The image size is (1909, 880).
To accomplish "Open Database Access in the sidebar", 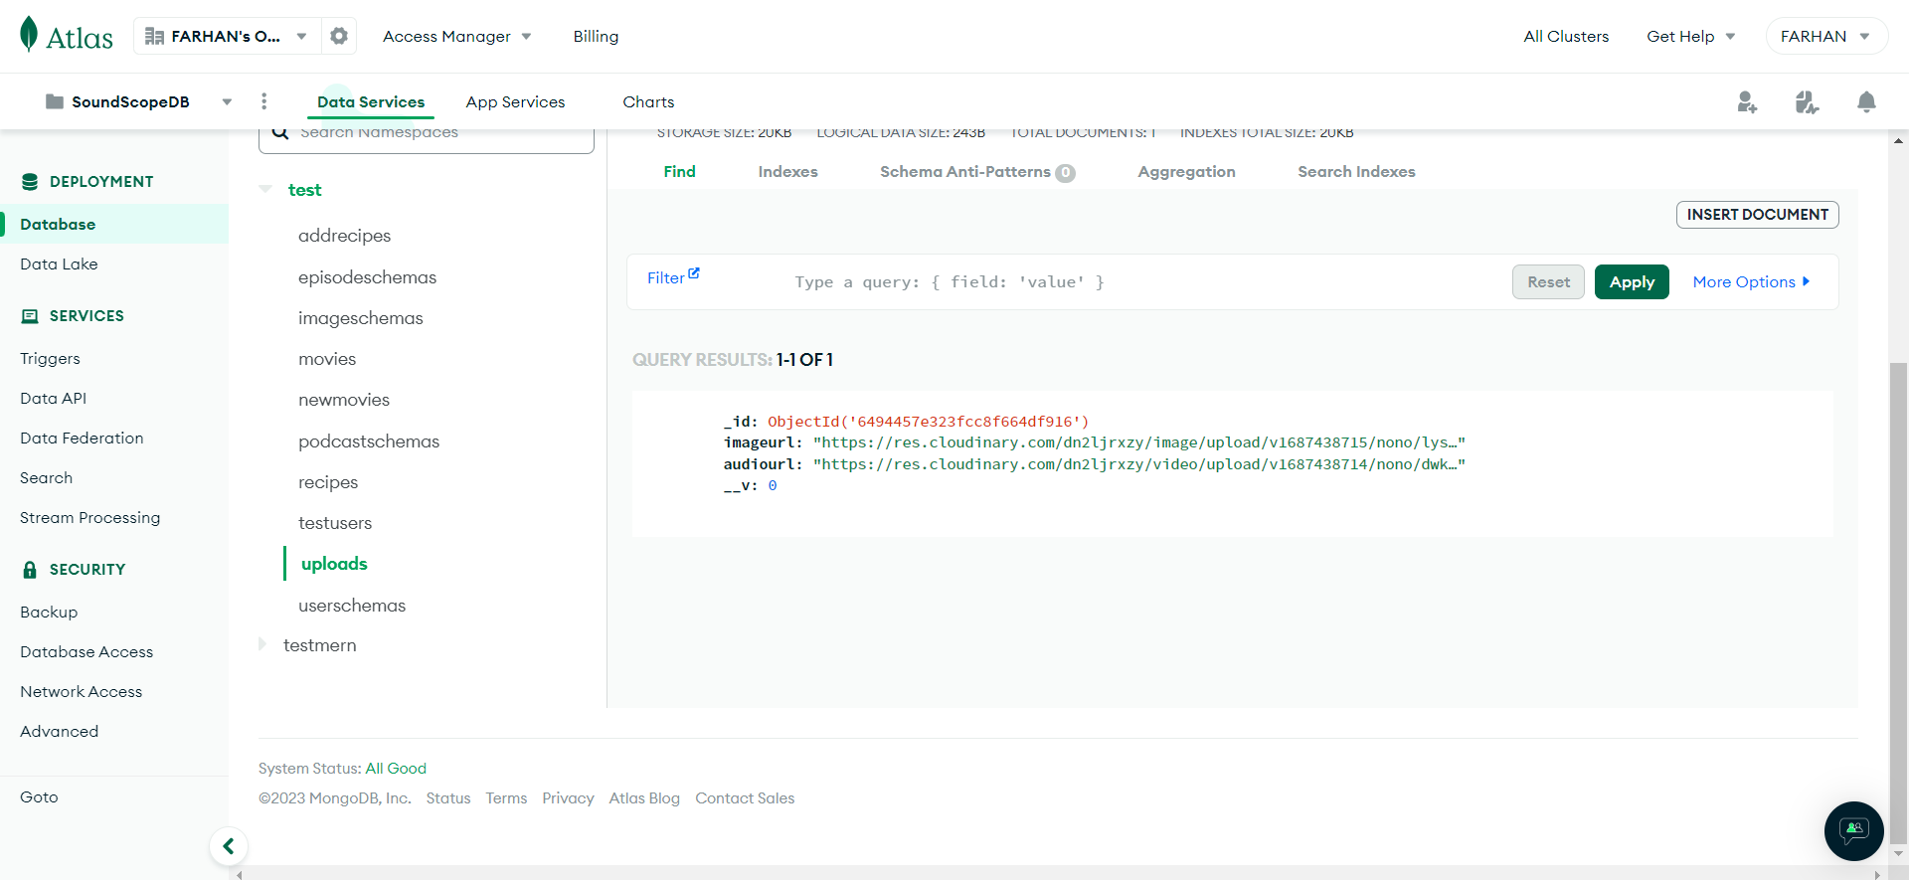I will pos(87,651).
